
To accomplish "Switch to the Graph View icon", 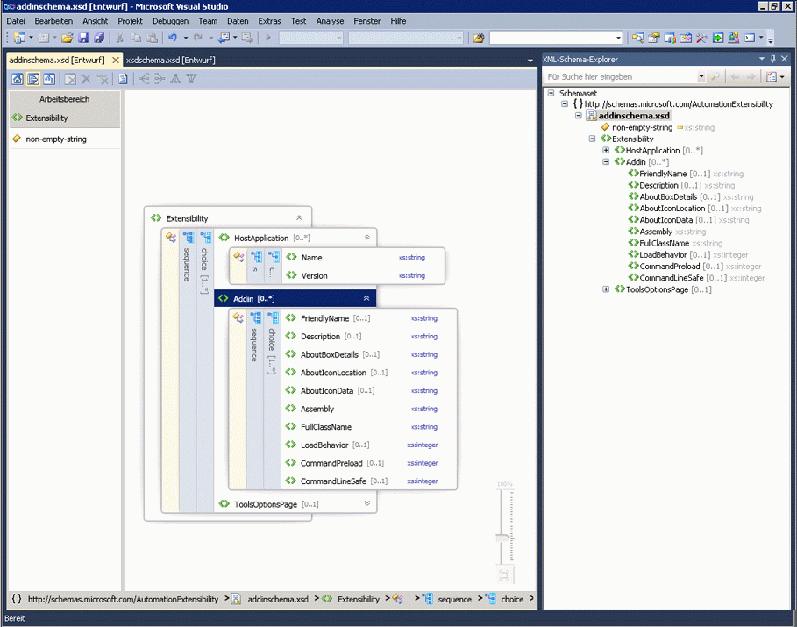I will tap(48, 79).
